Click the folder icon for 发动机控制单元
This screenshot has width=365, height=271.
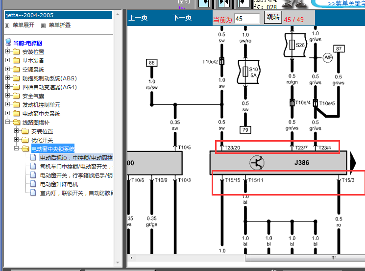(x=16, y=104)
